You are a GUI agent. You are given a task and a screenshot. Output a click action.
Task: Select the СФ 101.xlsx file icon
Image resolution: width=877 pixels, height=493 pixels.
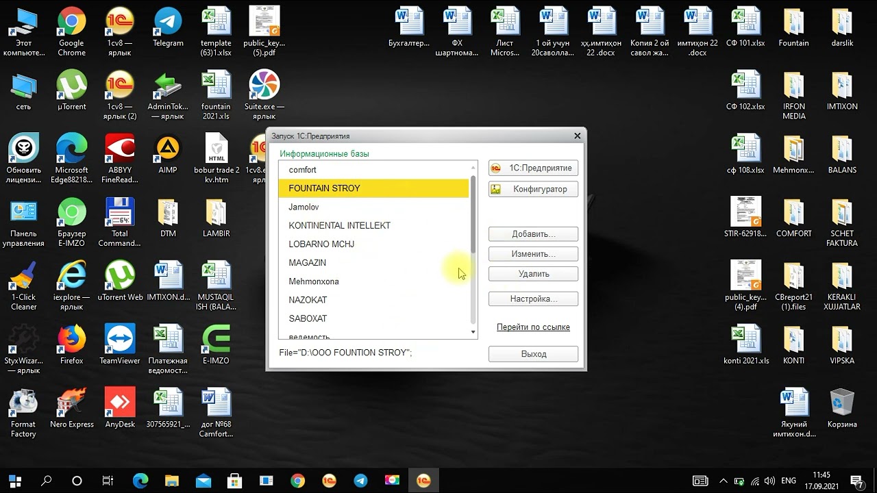[745, 27]
